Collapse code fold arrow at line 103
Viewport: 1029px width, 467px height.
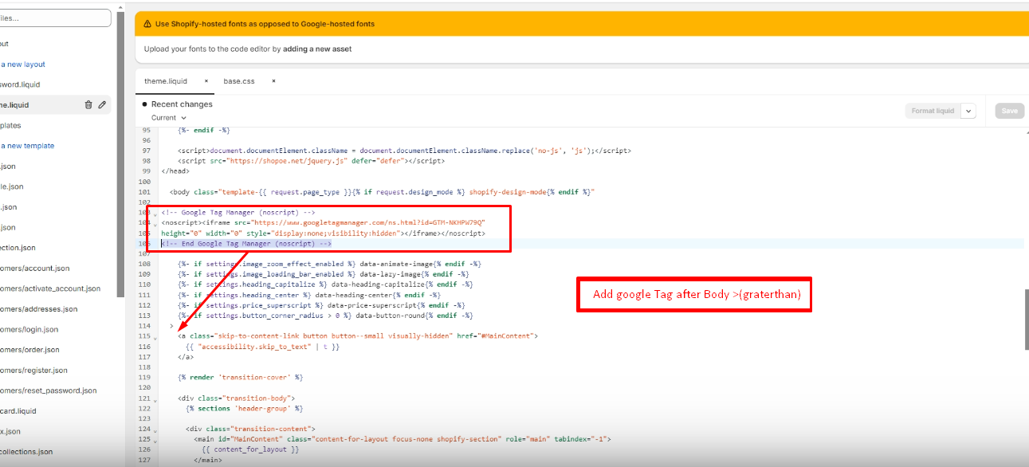155,214
